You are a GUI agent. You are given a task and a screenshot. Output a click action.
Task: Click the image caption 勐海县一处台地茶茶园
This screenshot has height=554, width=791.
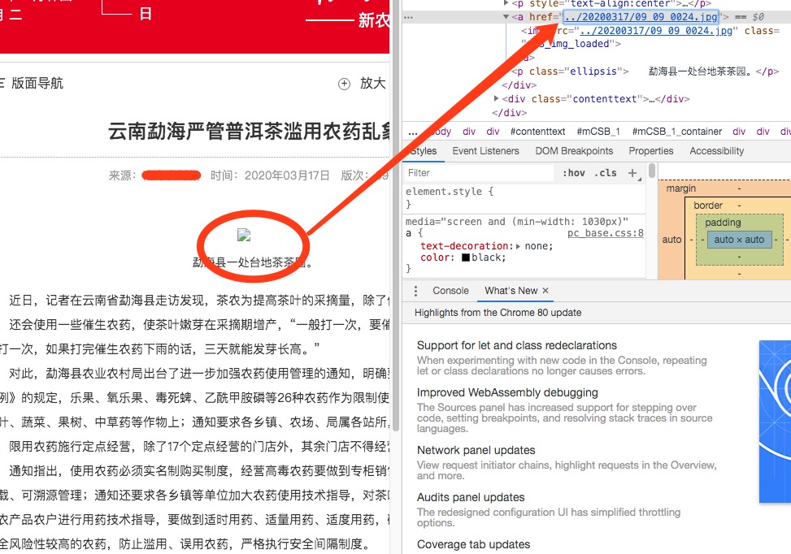pyautogui.click(x=253, y=262)
